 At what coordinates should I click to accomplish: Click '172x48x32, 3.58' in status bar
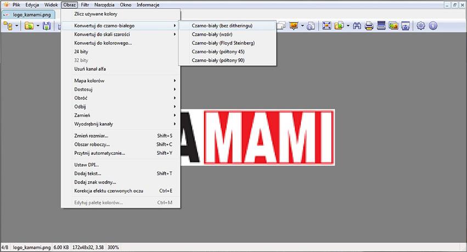[88, 247]
